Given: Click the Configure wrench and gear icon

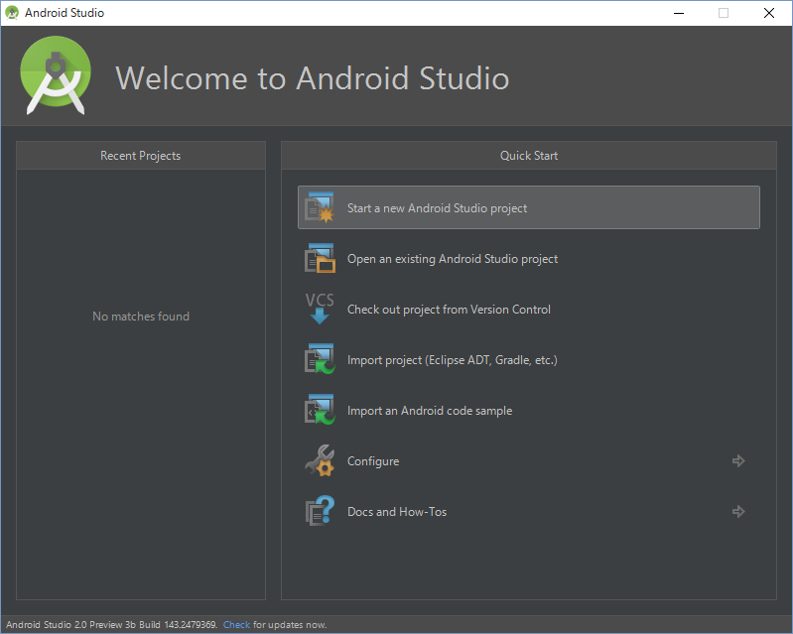Looking at the screenshot, I should point(320,460).
